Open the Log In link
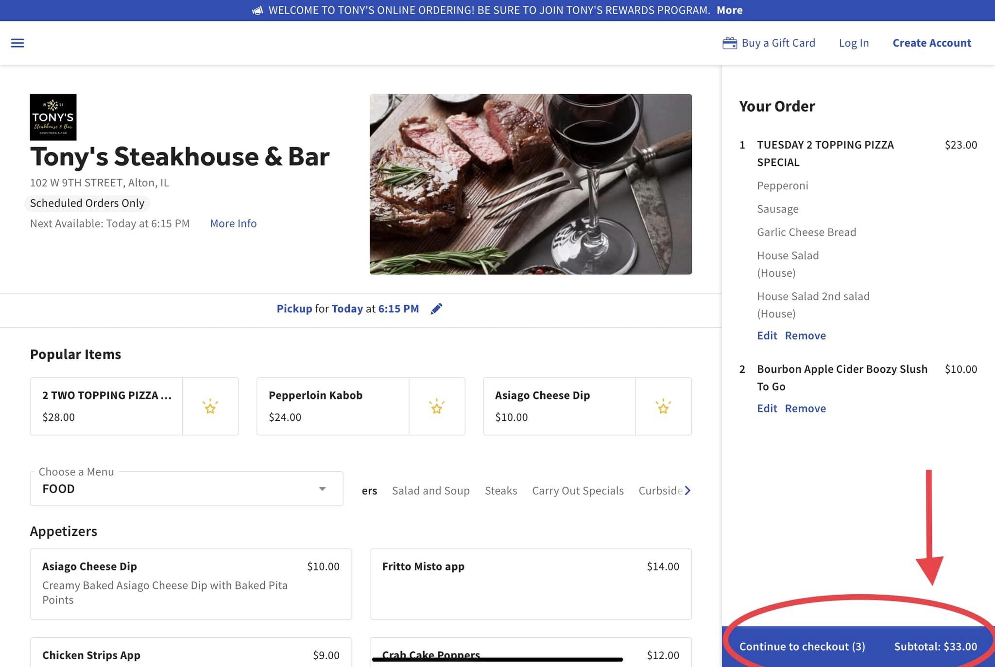The image size is (995, 667). (x=854, y=43)
